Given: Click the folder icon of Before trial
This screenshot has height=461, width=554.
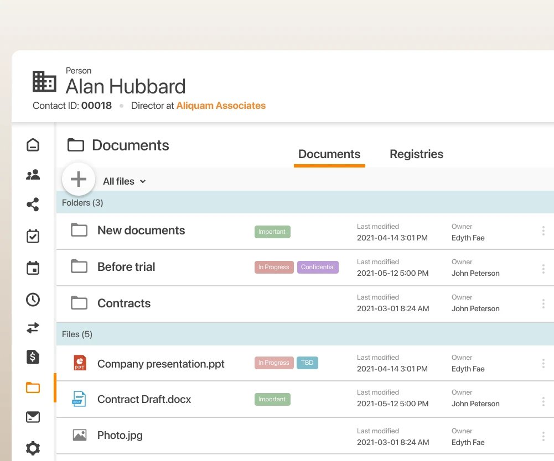Looking at the screenshot, I should (79, 266).
